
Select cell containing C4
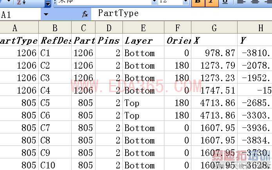[x=55, y=90]
